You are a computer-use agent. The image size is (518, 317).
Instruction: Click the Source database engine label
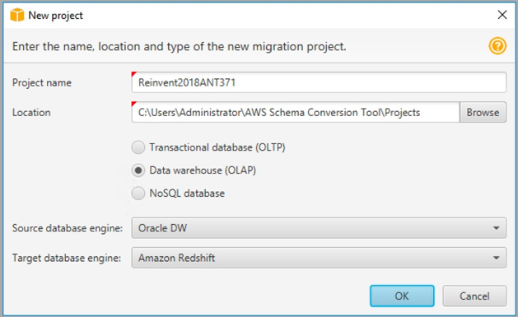click(68, 228)
